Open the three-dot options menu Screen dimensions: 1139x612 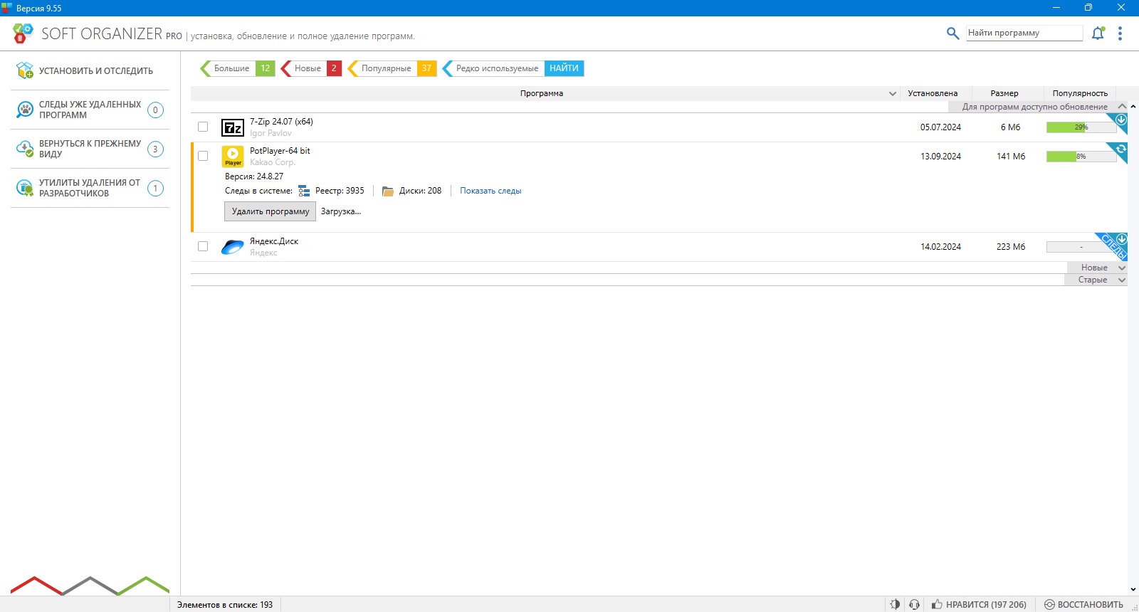click(x=1120, y=33)
